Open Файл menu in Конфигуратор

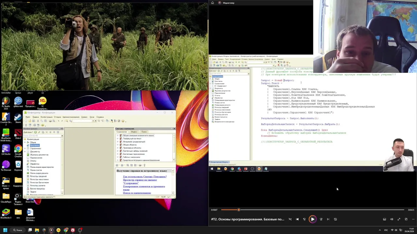click(28, 117)
